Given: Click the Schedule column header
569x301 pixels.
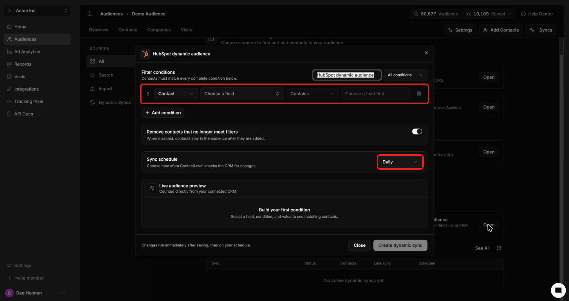Looking at the screenshot, I should click(427, 263).
